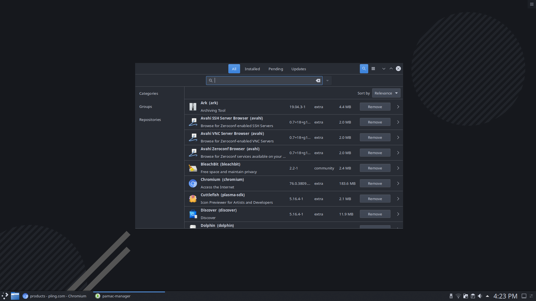Remove the Cuttlefish package
Viewport: 536px width, 301px height.
(x=375, y=199)
